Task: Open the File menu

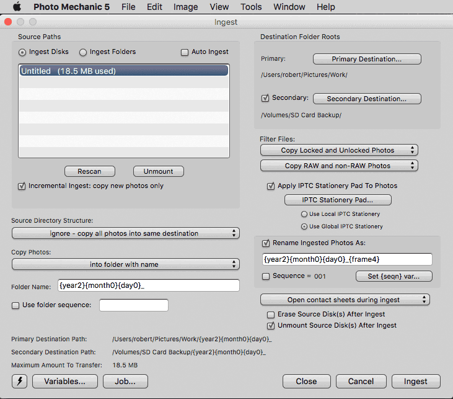Action: (x=128, y=7)
